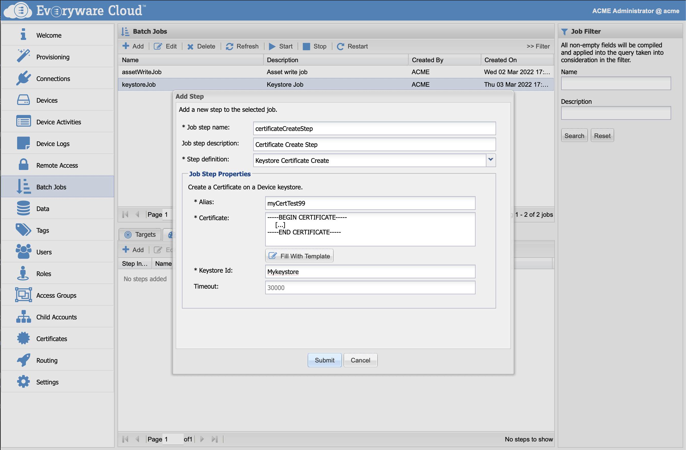Click Search in Job Filter

coord(574,135)
